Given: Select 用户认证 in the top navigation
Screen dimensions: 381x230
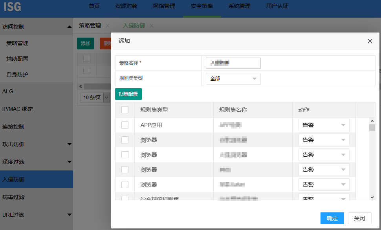Looking at the screenshot, I should click(277, 6).
